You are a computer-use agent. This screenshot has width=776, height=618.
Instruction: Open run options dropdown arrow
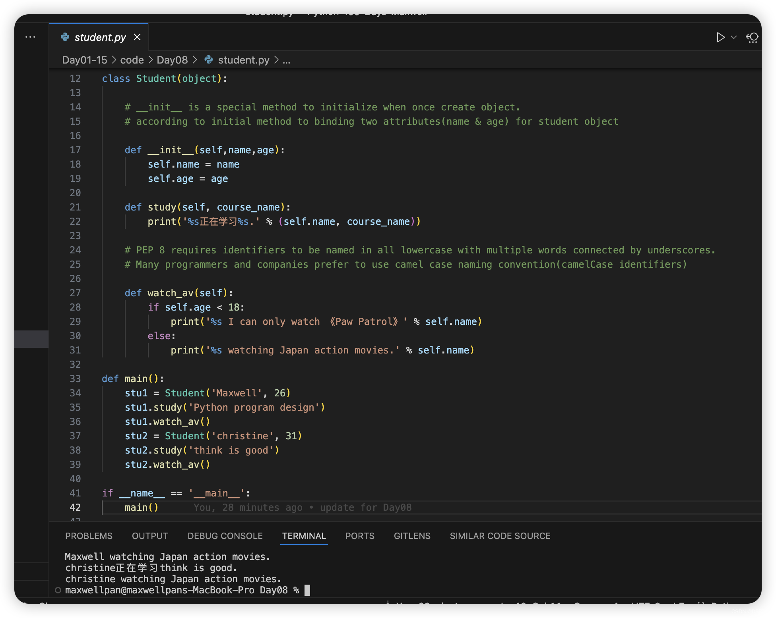coord(734,37)
